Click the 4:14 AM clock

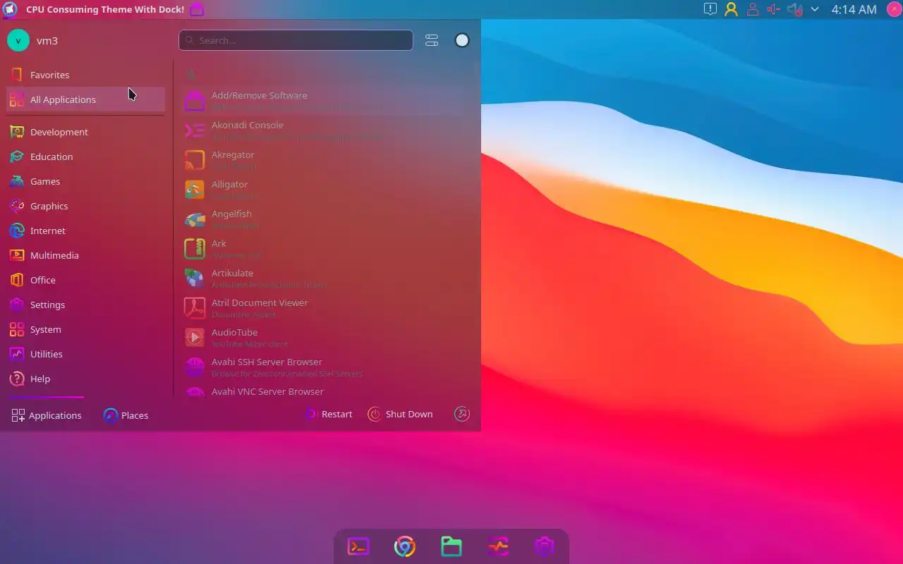tap(854, 9)
